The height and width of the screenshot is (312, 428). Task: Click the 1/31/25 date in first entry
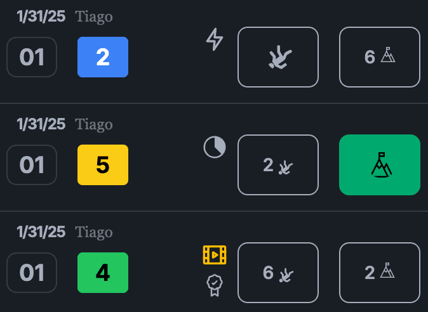click(41, 16)
